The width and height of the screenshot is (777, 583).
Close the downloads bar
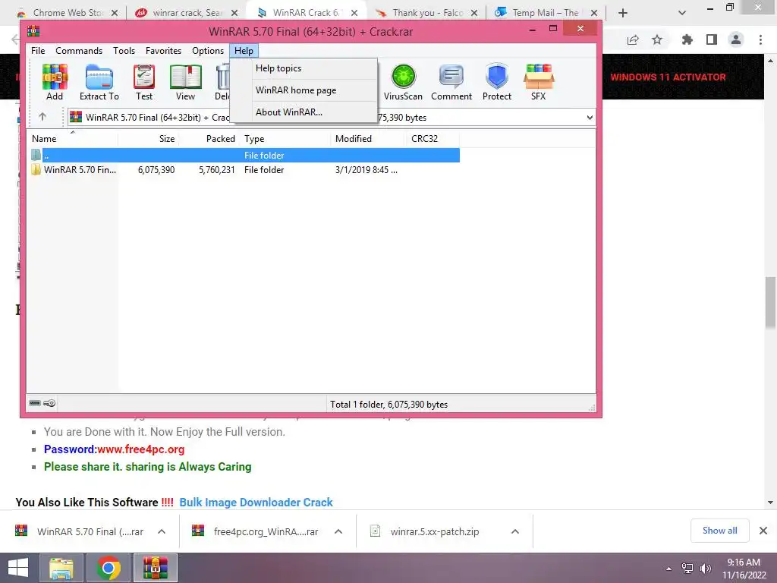point(763,531)
